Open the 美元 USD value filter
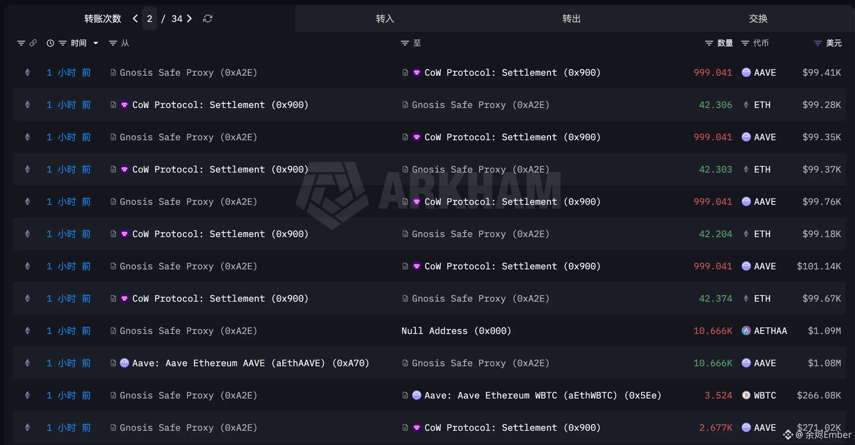The width and height of the screenshot is (855, 445). [x=818, y=43]
